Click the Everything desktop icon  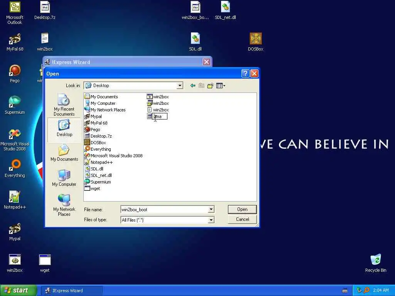[15, 169]
